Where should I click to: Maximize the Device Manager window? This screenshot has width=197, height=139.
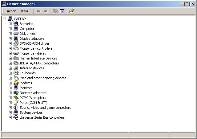click(x=187, y=4)
